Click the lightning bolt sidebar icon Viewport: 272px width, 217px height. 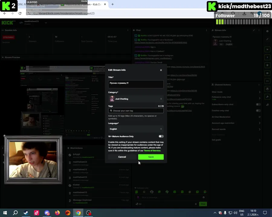coord(267,57)
